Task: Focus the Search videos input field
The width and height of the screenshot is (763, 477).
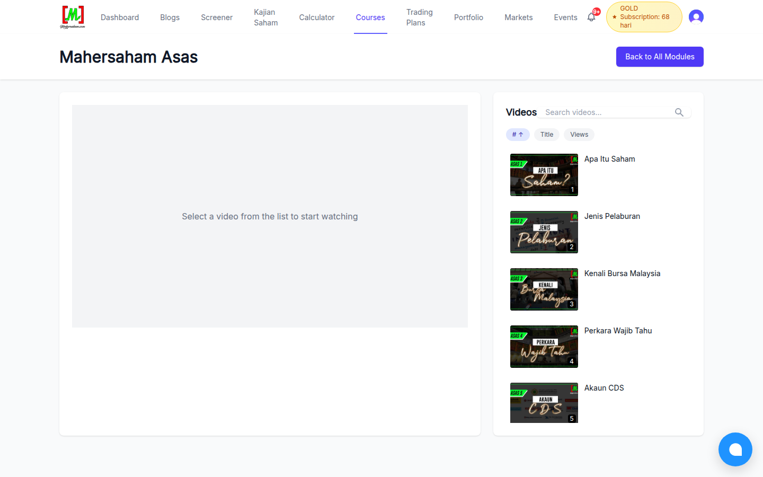Action: (x=608, y=112)
